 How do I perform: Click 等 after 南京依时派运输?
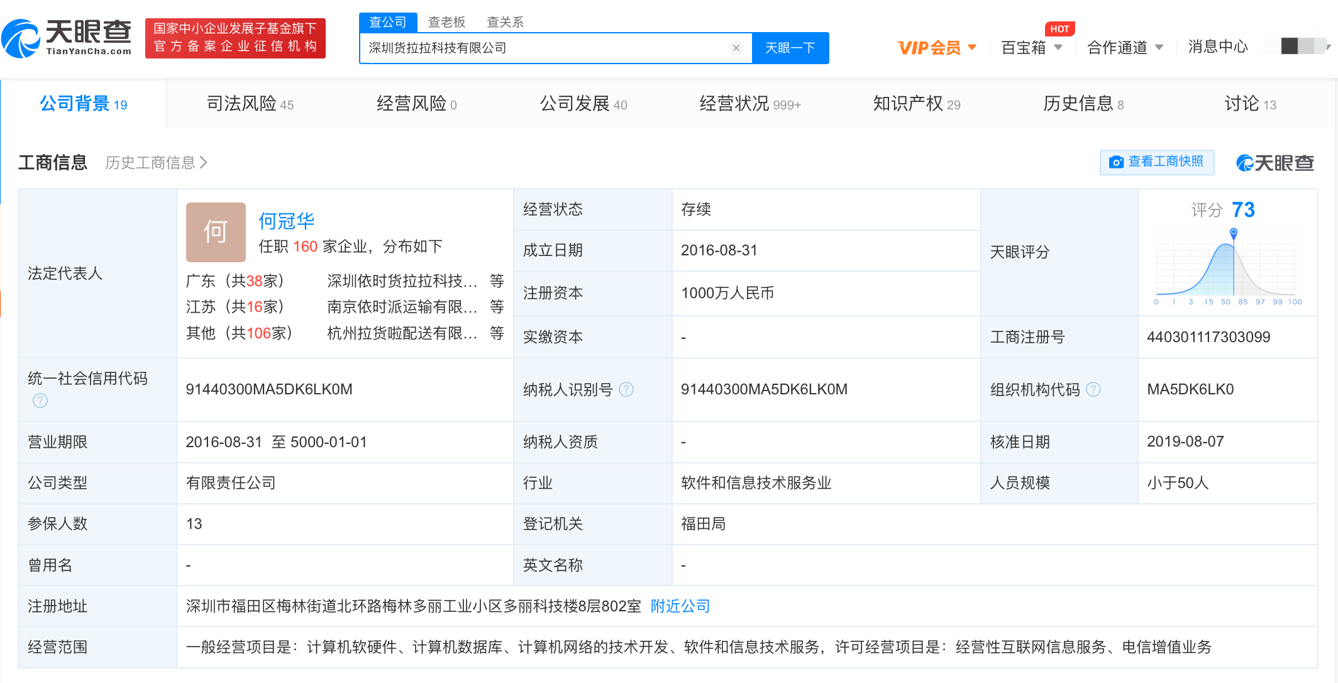coord(497,307)
